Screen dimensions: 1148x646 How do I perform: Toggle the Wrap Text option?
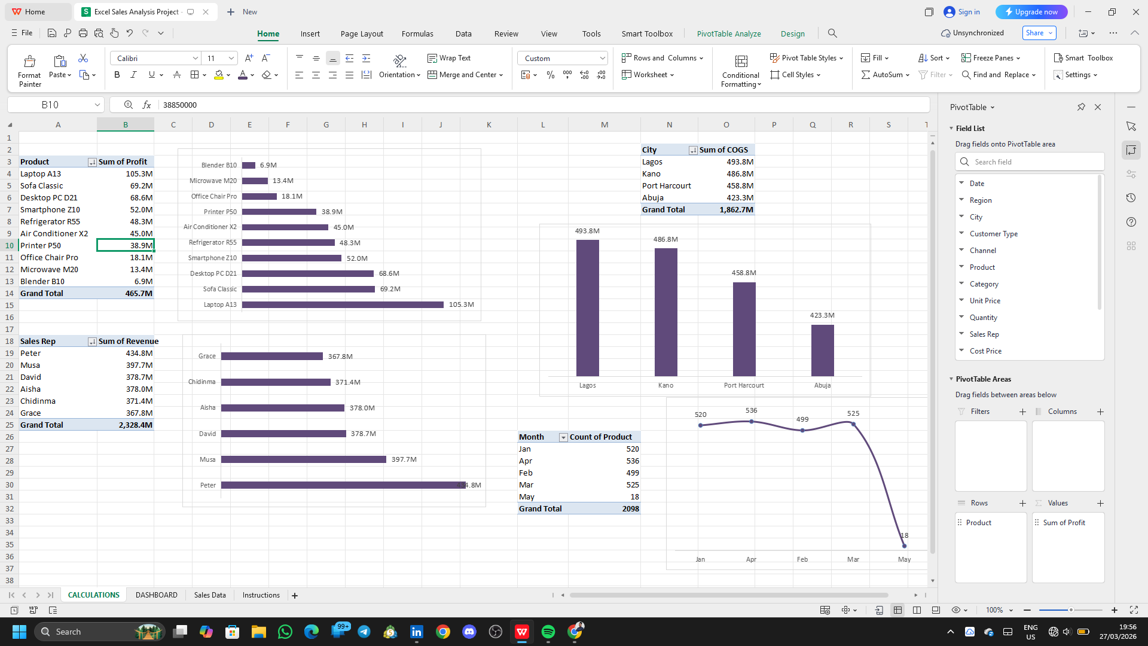click(x=449, y=58)
